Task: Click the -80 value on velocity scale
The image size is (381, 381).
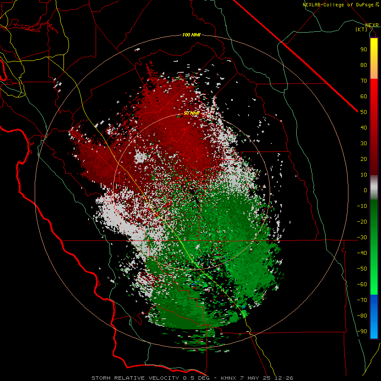Action: (x=362, y=316)
